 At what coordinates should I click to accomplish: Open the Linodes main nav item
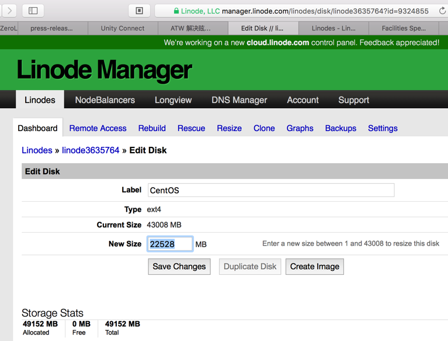(x=40, y=99)
